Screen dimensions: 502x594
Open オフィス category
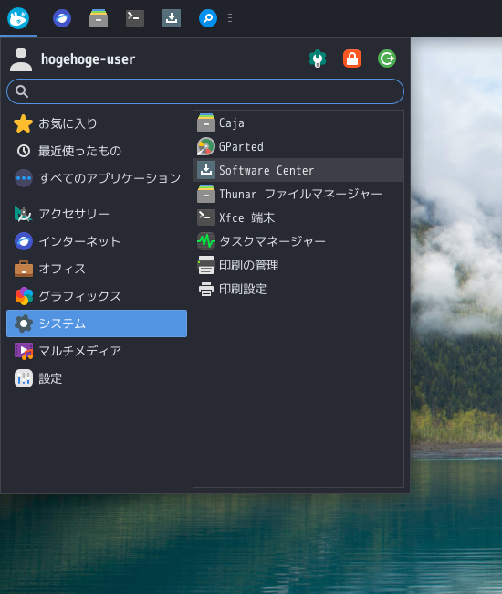coord(97,269)
